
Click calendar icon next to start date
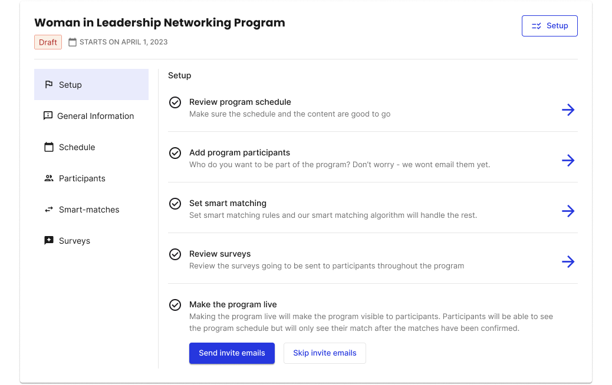(73, 42)
